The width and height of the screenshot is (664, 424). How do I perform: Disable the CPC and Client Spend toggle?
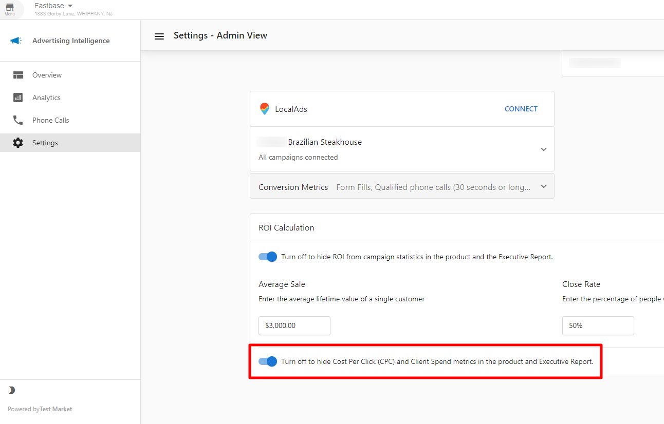(x=268, y=361)
